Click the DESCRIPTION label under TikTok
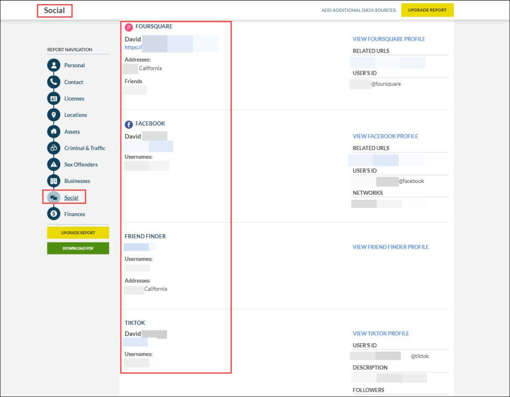 pos(370,368)
